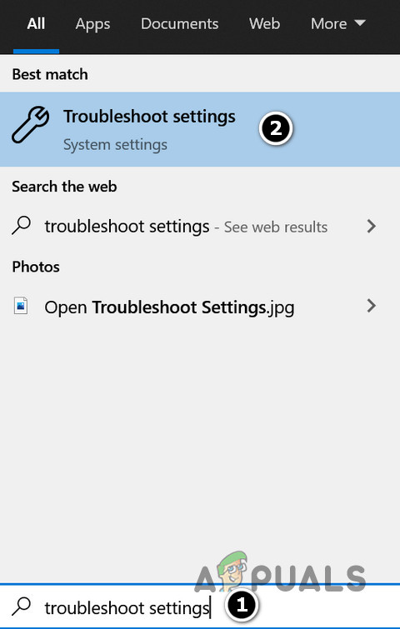
Task: Switch to the Apps tab
Action: pos(92,24)
